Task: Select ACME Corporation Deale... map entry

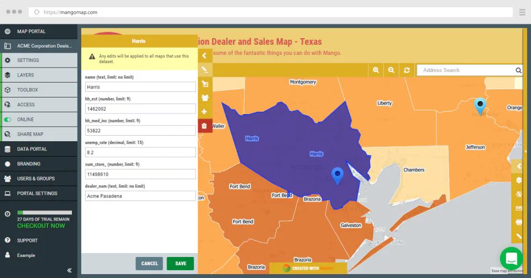Action: point(39,46)
